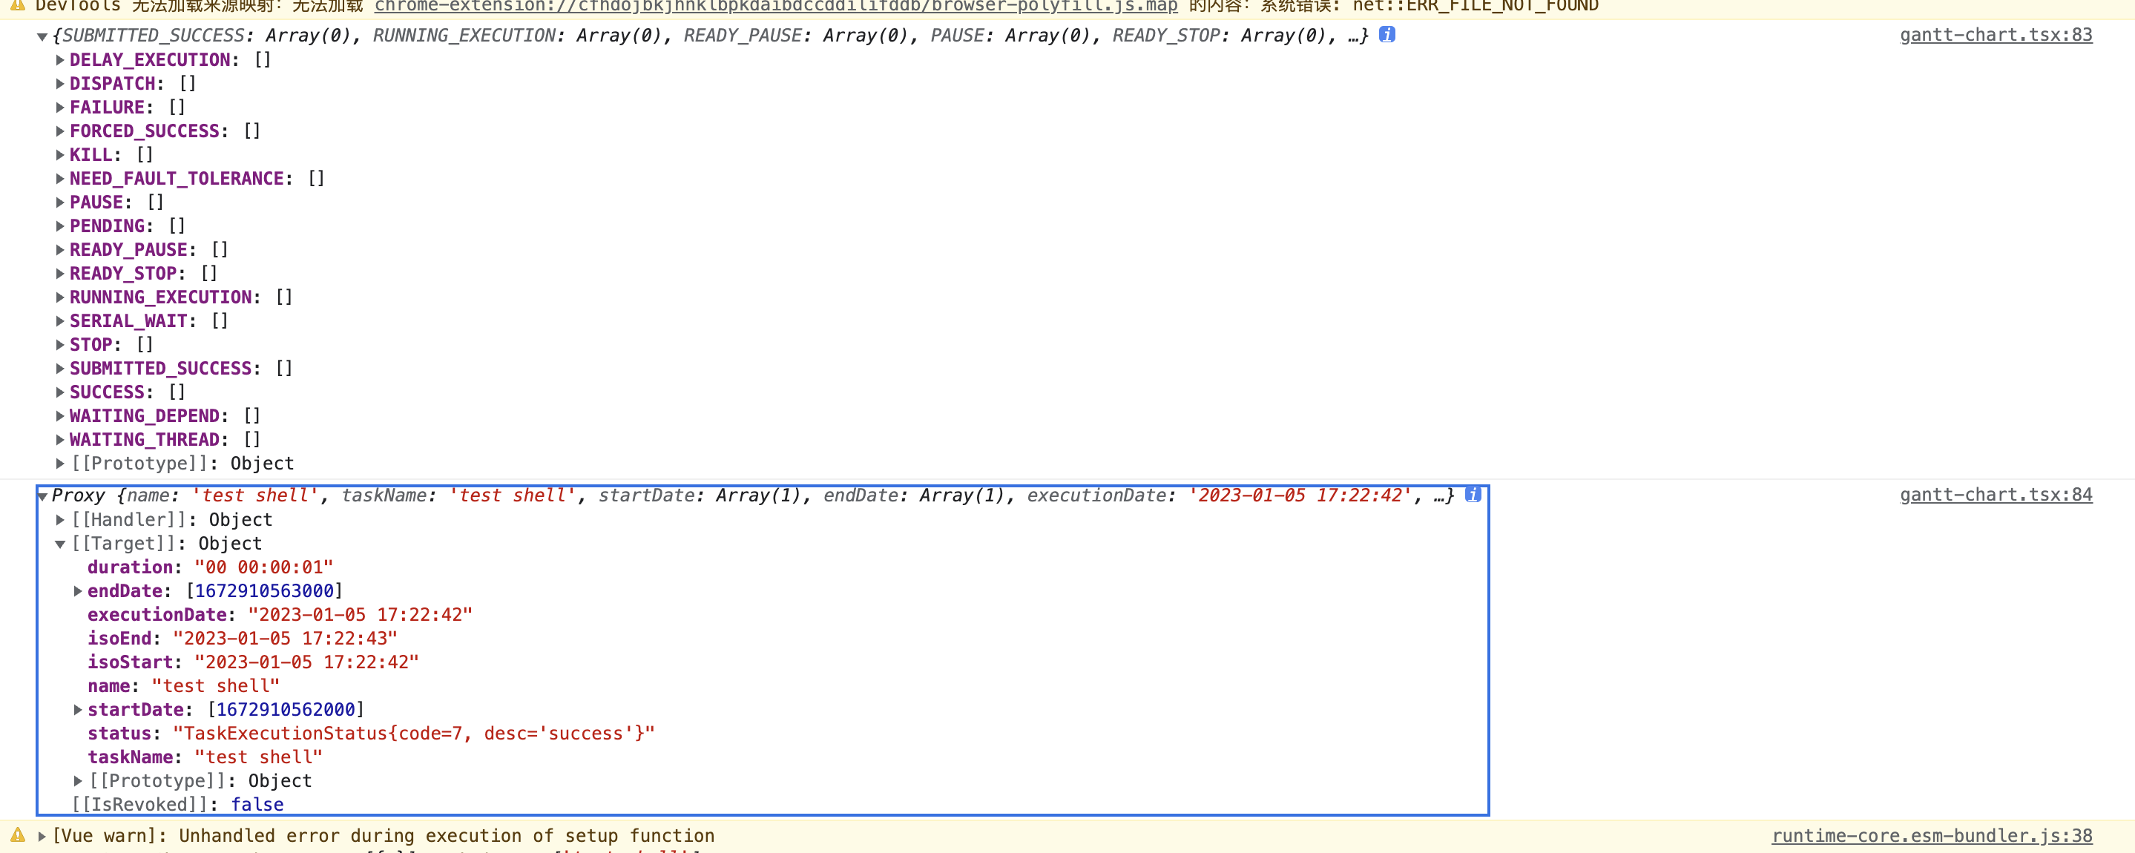Image resolution: width=2135 pixels, height=853 pixels.
Task: Expand the [[Handler]] object of the Proxy
Action: (59, 520)
